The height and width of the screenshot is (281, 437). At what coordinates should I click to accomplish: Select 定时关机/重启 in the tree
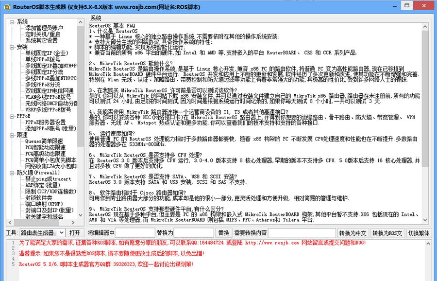tap(43, 35)
